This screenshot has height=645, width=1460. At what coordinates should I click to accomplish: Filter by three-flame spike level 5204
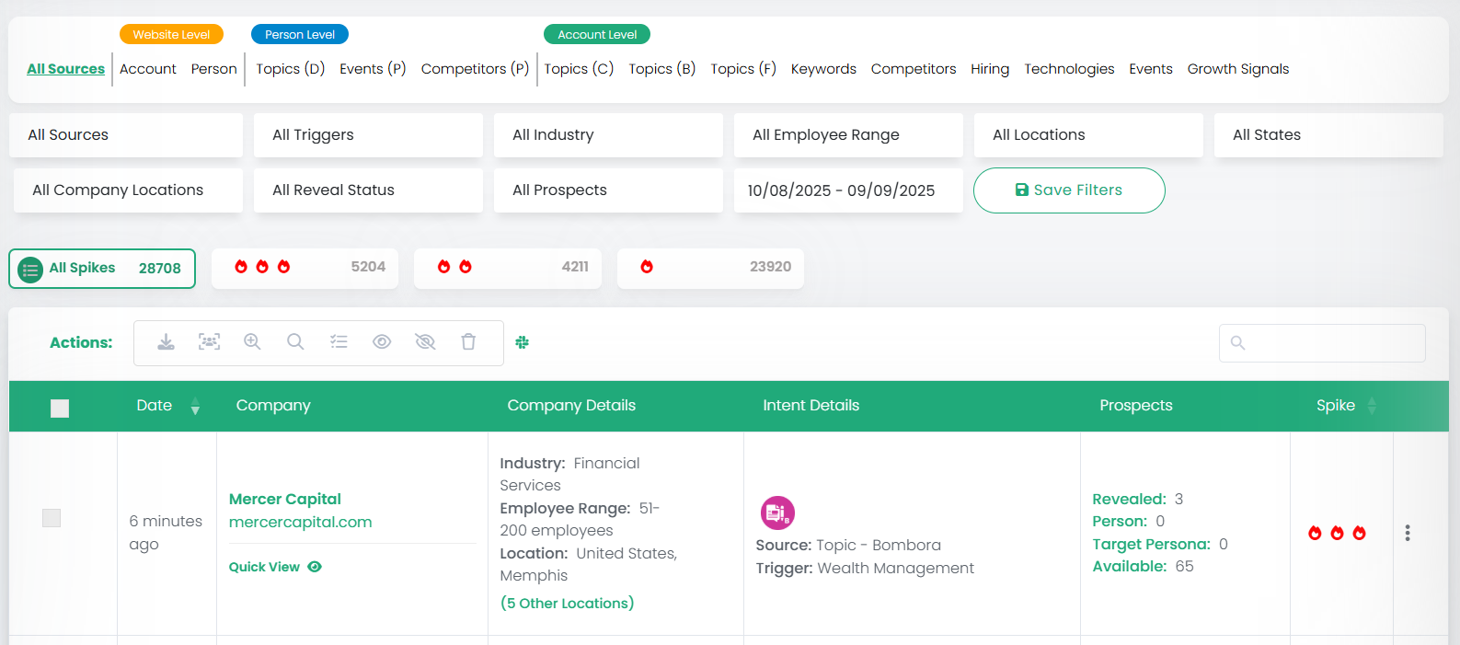(x=305, y=268)
